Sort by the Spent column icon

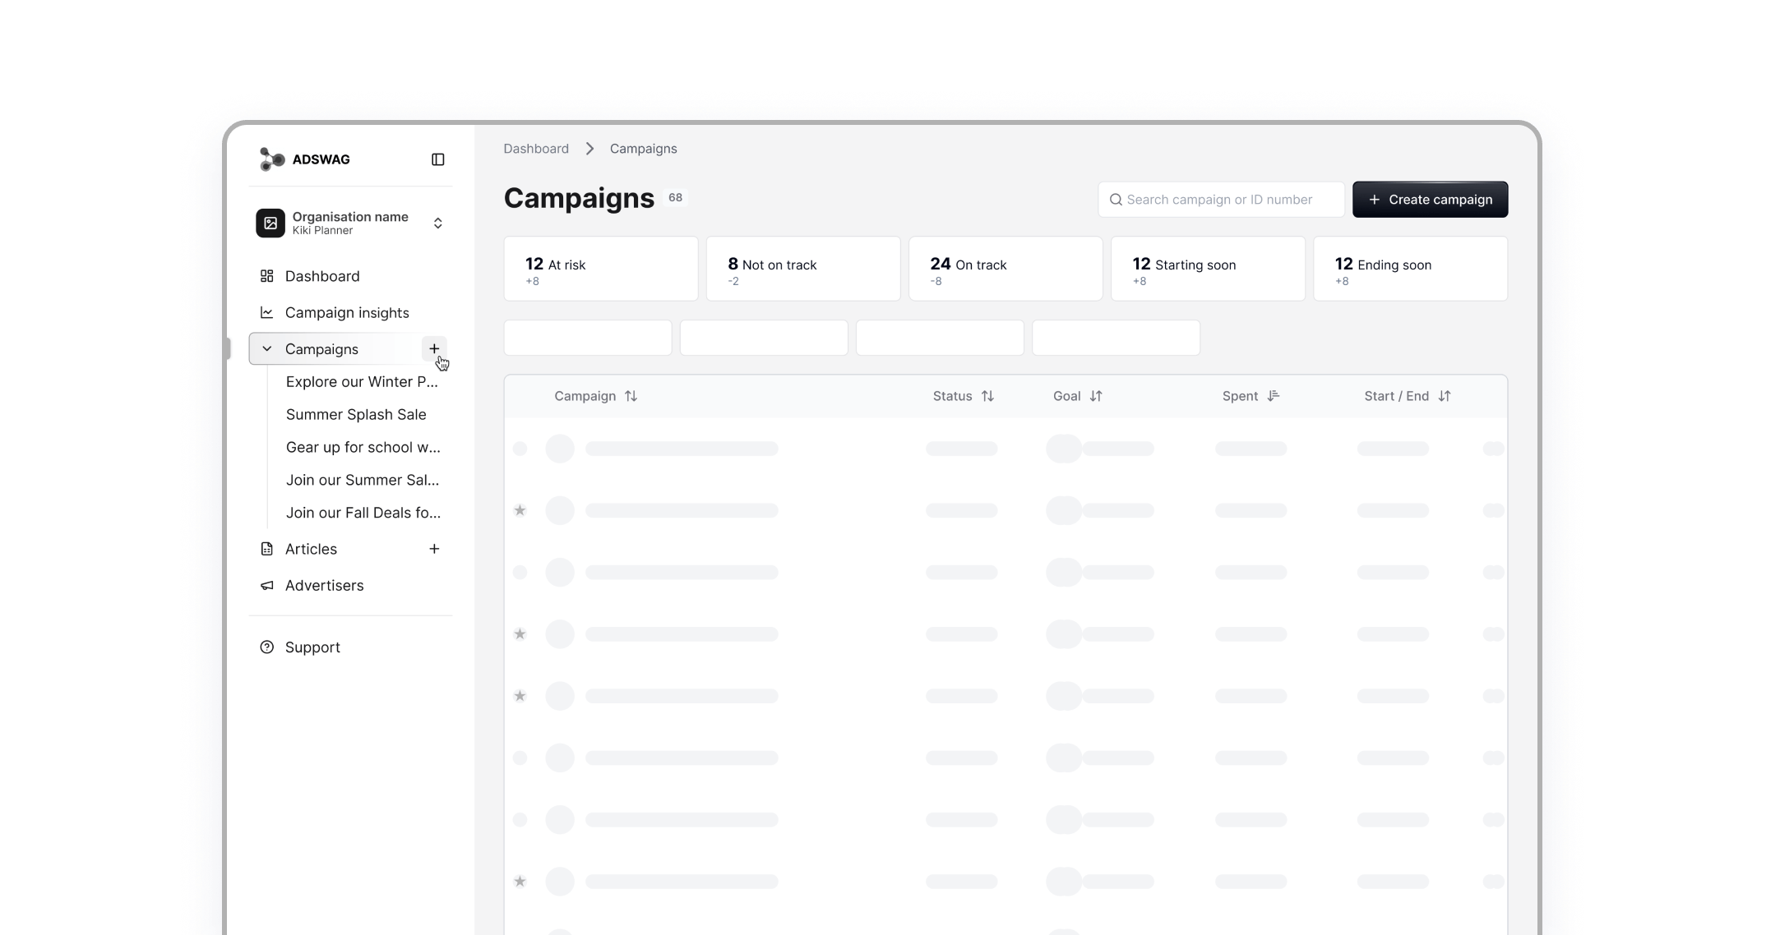point(1274,396)
